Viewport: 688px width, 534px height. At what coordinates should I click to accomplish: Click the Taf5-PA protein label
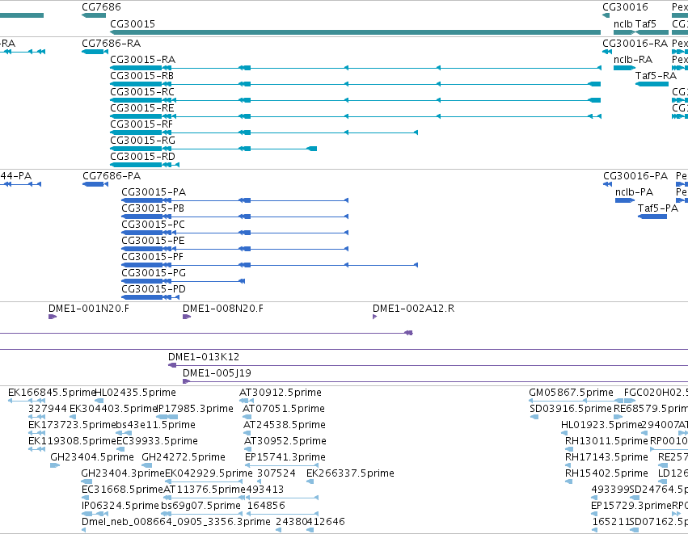(x=658, y=208)
